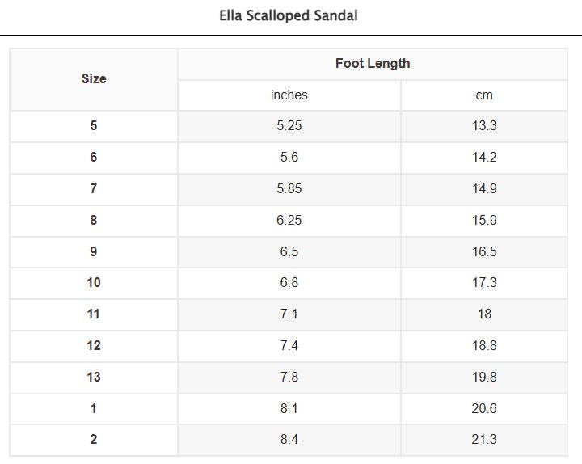Select the 5.25 inches cell
Screen dimensions: 582x464
(289, 126)
